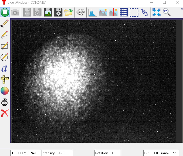The width and height of the screenshot is (183, 156).
Task: Select the freehand pencil draw tool
Action: coord(5,23)
